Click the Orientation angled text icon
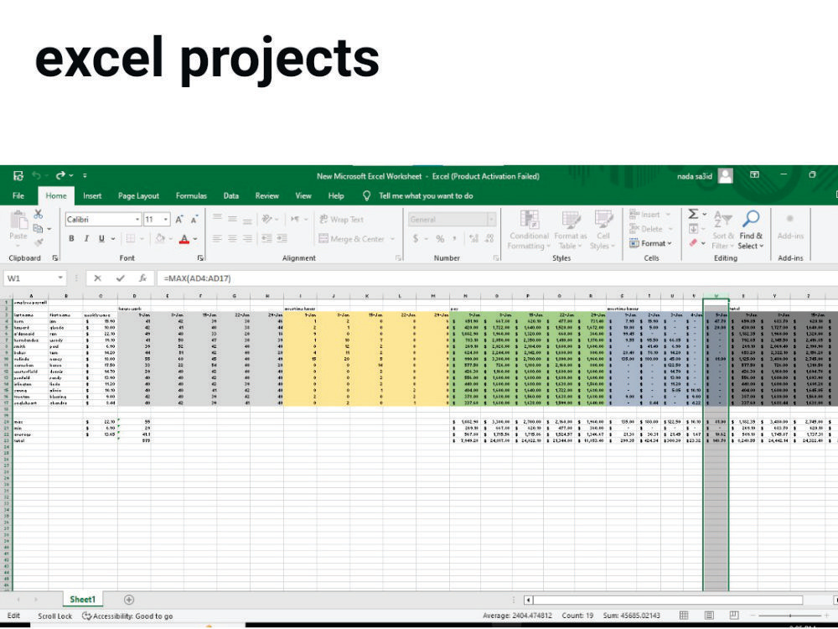The height and width of the screenshot is (629, 838). pos(266,219)
